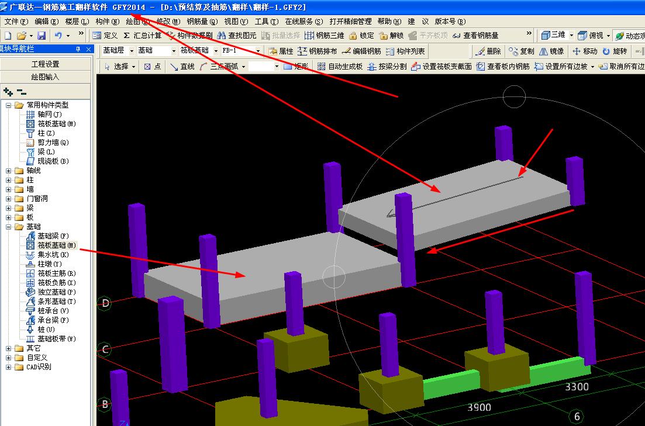Click the 锁定 lock tool
Screen dimensions: 645x426
pos(361,36)
